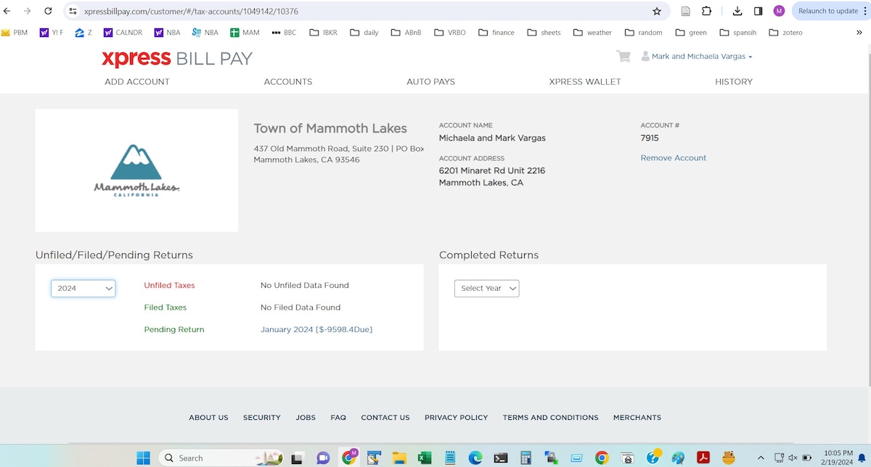Open the SECURITY footer link

click(262, 418)
